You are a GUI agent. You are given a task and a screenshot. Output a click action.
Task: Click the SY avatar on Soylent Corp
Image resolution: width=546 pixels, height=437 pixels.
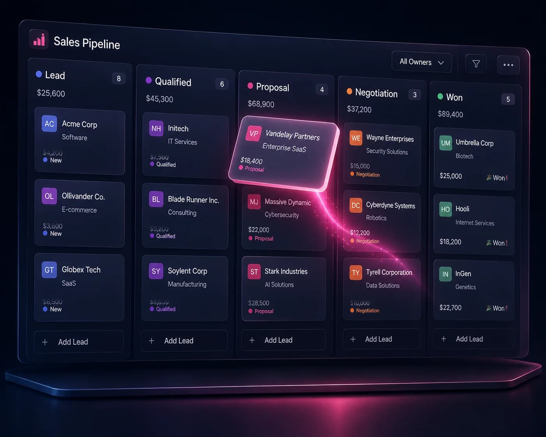(156, 271)
